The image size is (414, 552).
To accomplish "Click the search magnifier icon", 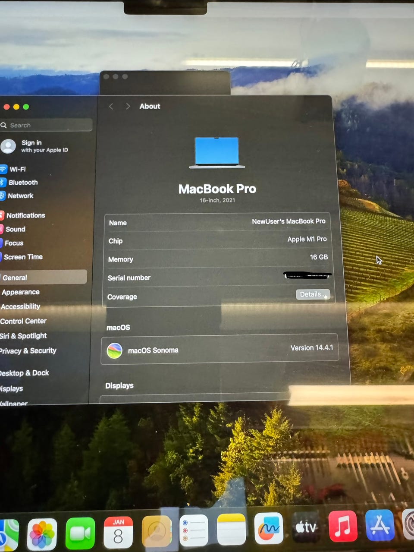I will point(4,125).
